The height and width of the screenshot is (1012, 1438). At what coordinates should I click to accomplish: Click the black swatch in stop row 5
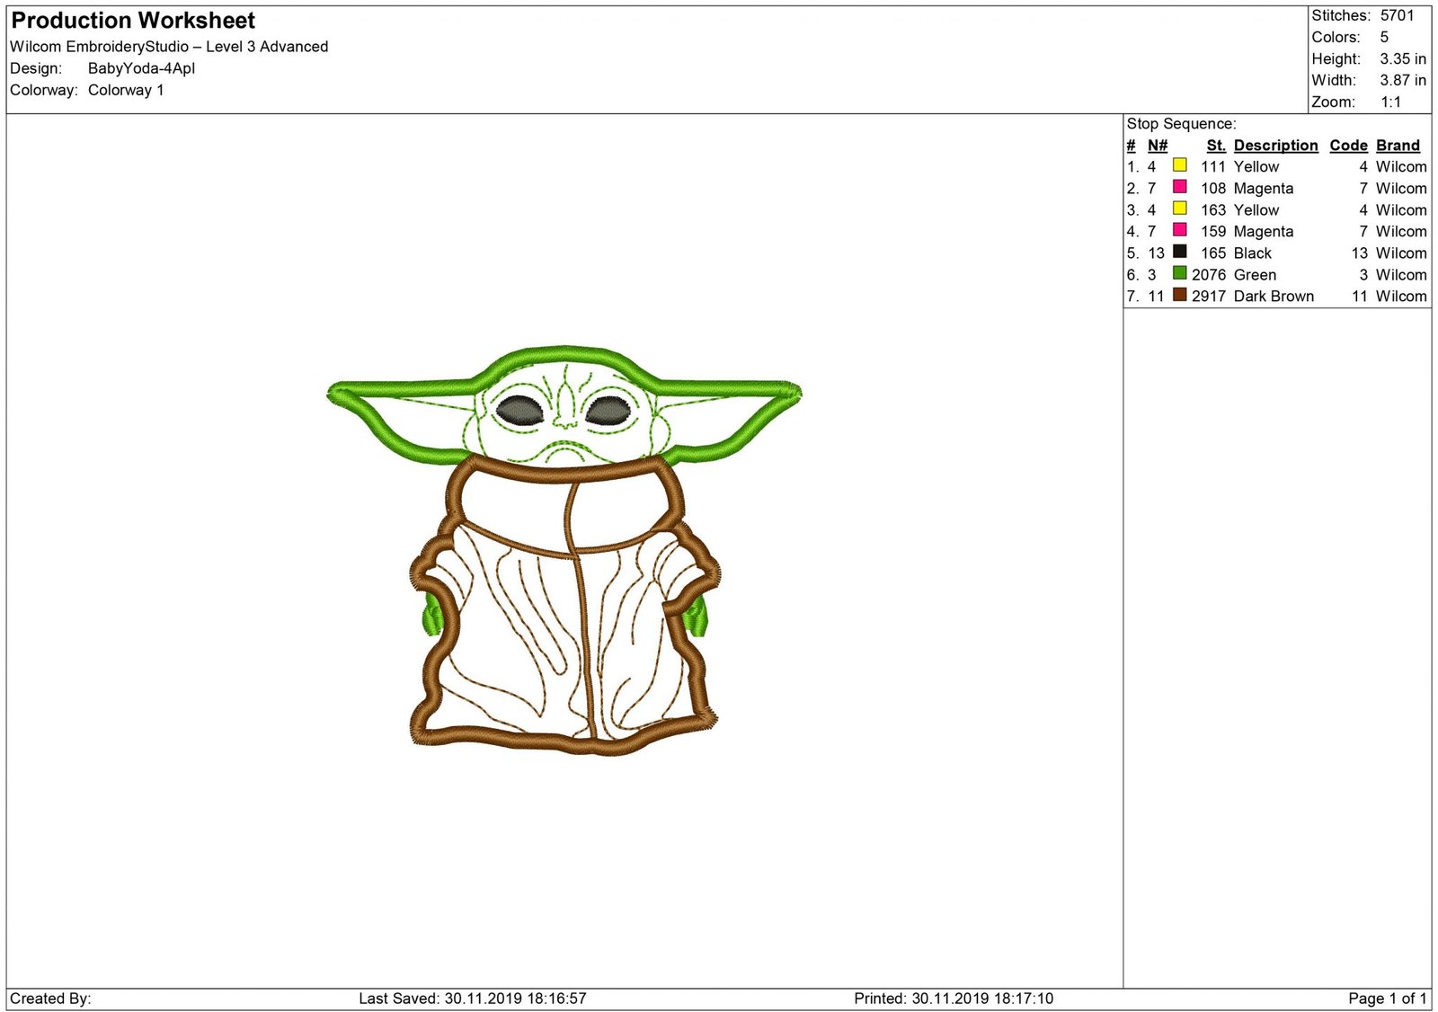[x=1179, y=252]
